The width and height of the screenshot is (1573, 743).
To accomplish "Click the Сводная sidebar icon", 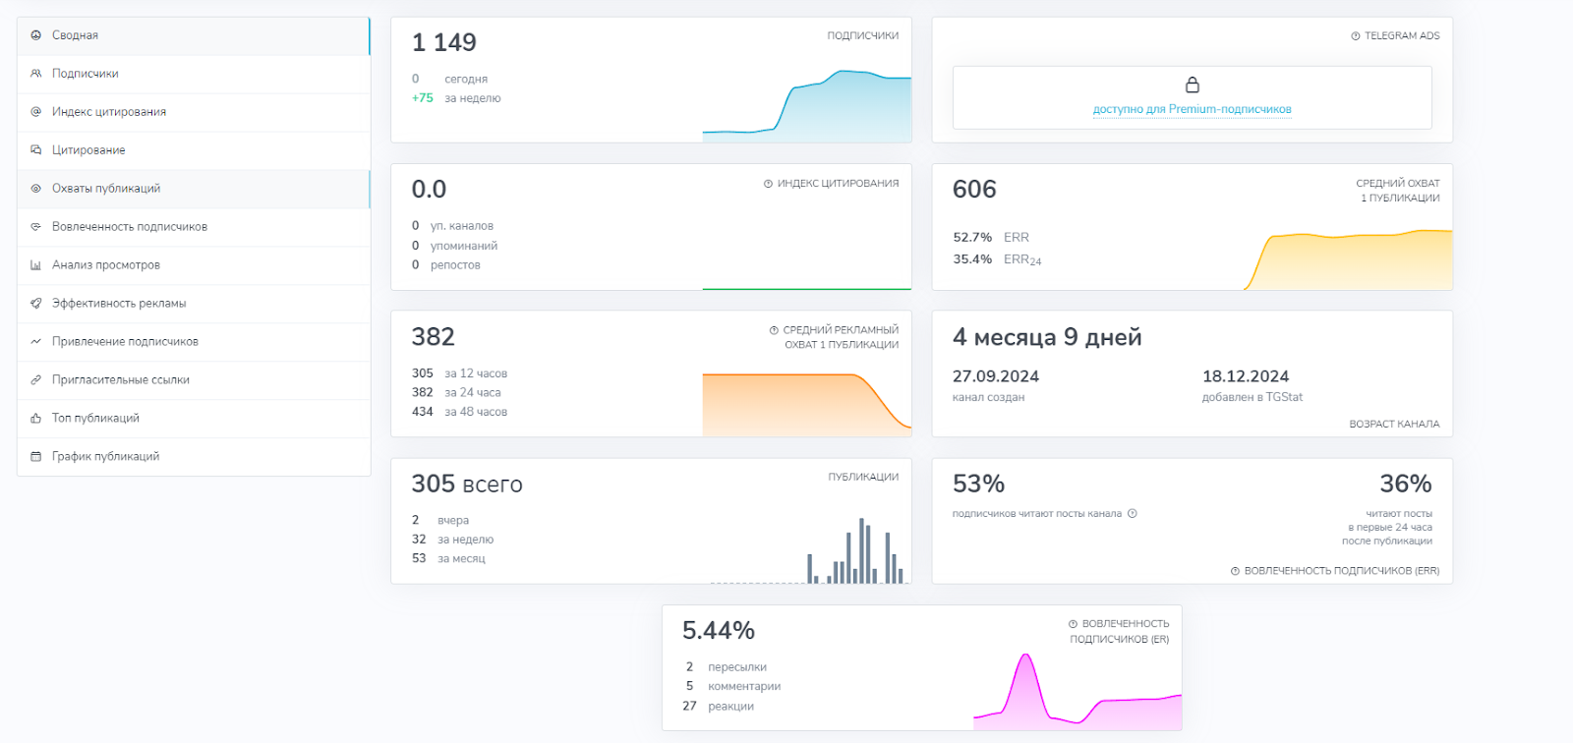I will point(36,35).
